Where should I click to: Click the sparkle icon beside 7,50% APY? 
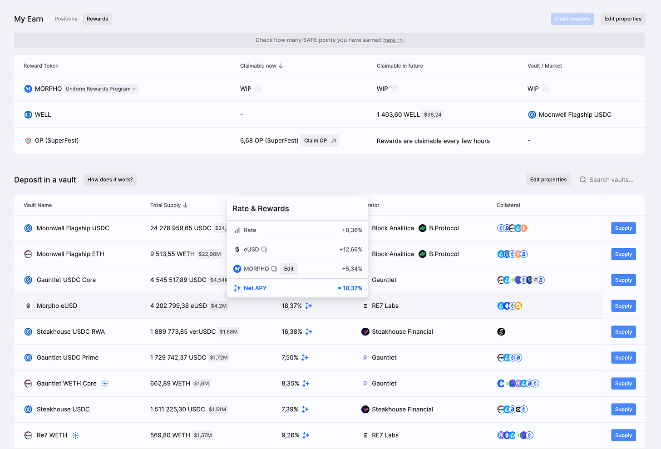305,358
